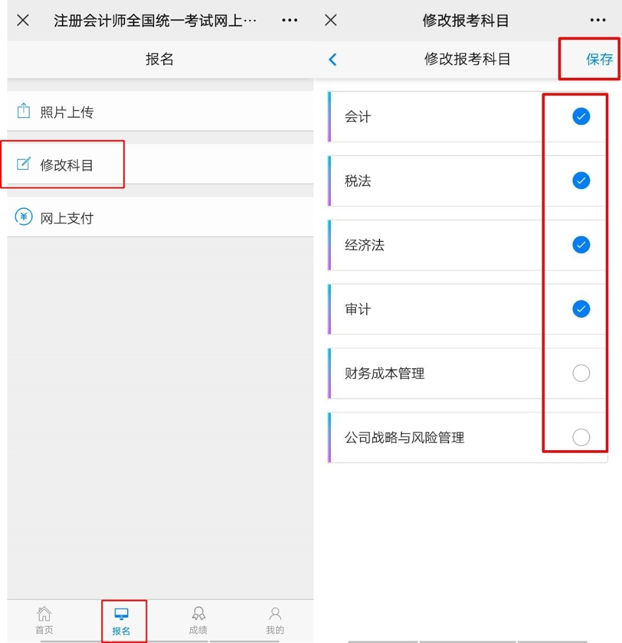The image size is (622, 643).
Task: Open the 我的 profile icon
Action: click(x=275, y=614)
